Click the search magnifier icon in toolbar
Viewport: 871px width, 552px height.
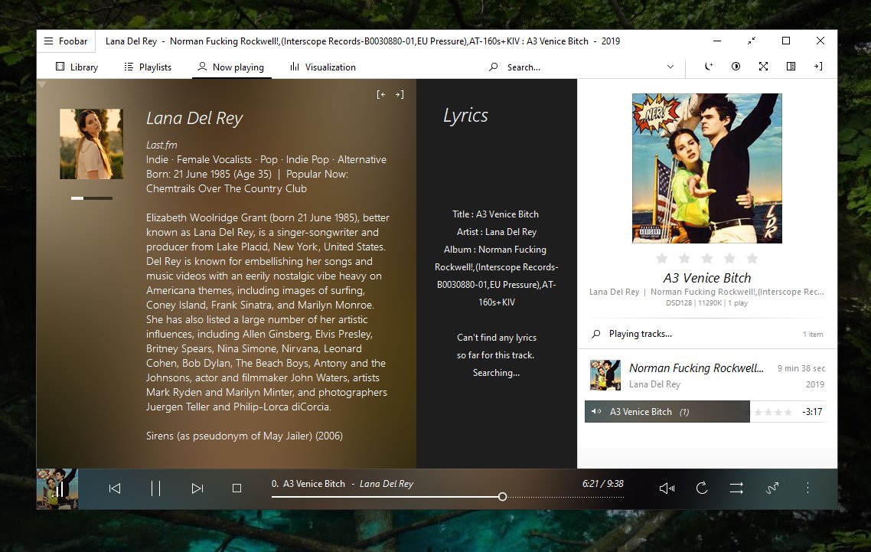pos(493,67)
